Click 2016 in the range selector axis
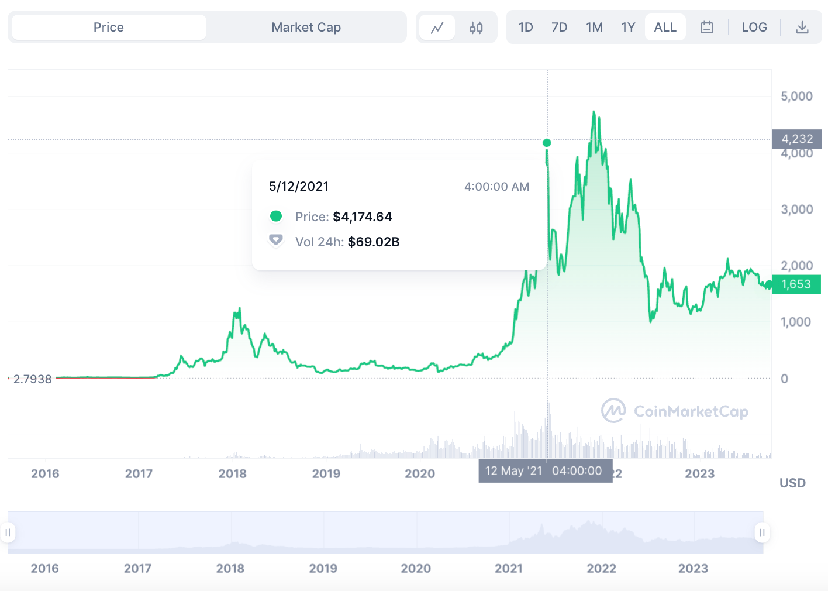Image resolution: width=828 pixels, height=591 pixels. click(x=45, y=569)
